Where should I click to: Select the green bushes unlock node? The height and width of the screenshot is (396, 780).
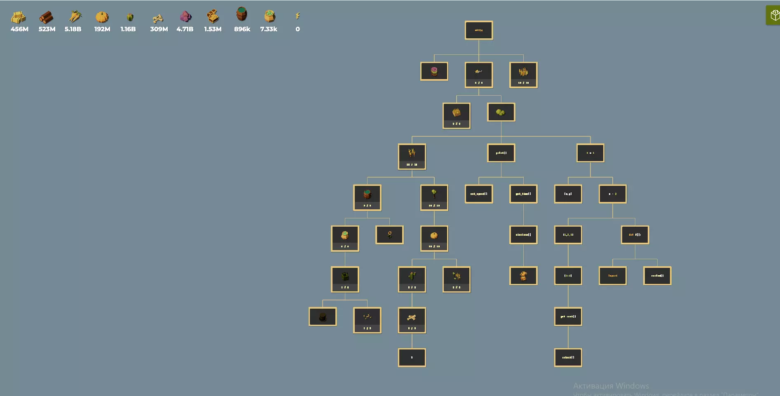(501, 112)
